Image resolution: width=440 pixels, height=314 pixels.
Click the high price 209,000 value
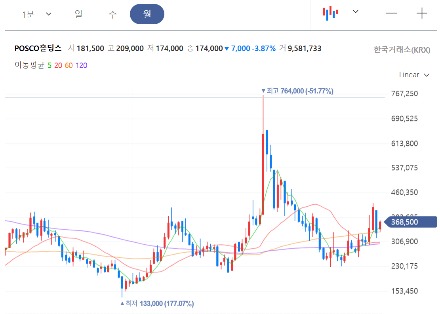[130, 49]
